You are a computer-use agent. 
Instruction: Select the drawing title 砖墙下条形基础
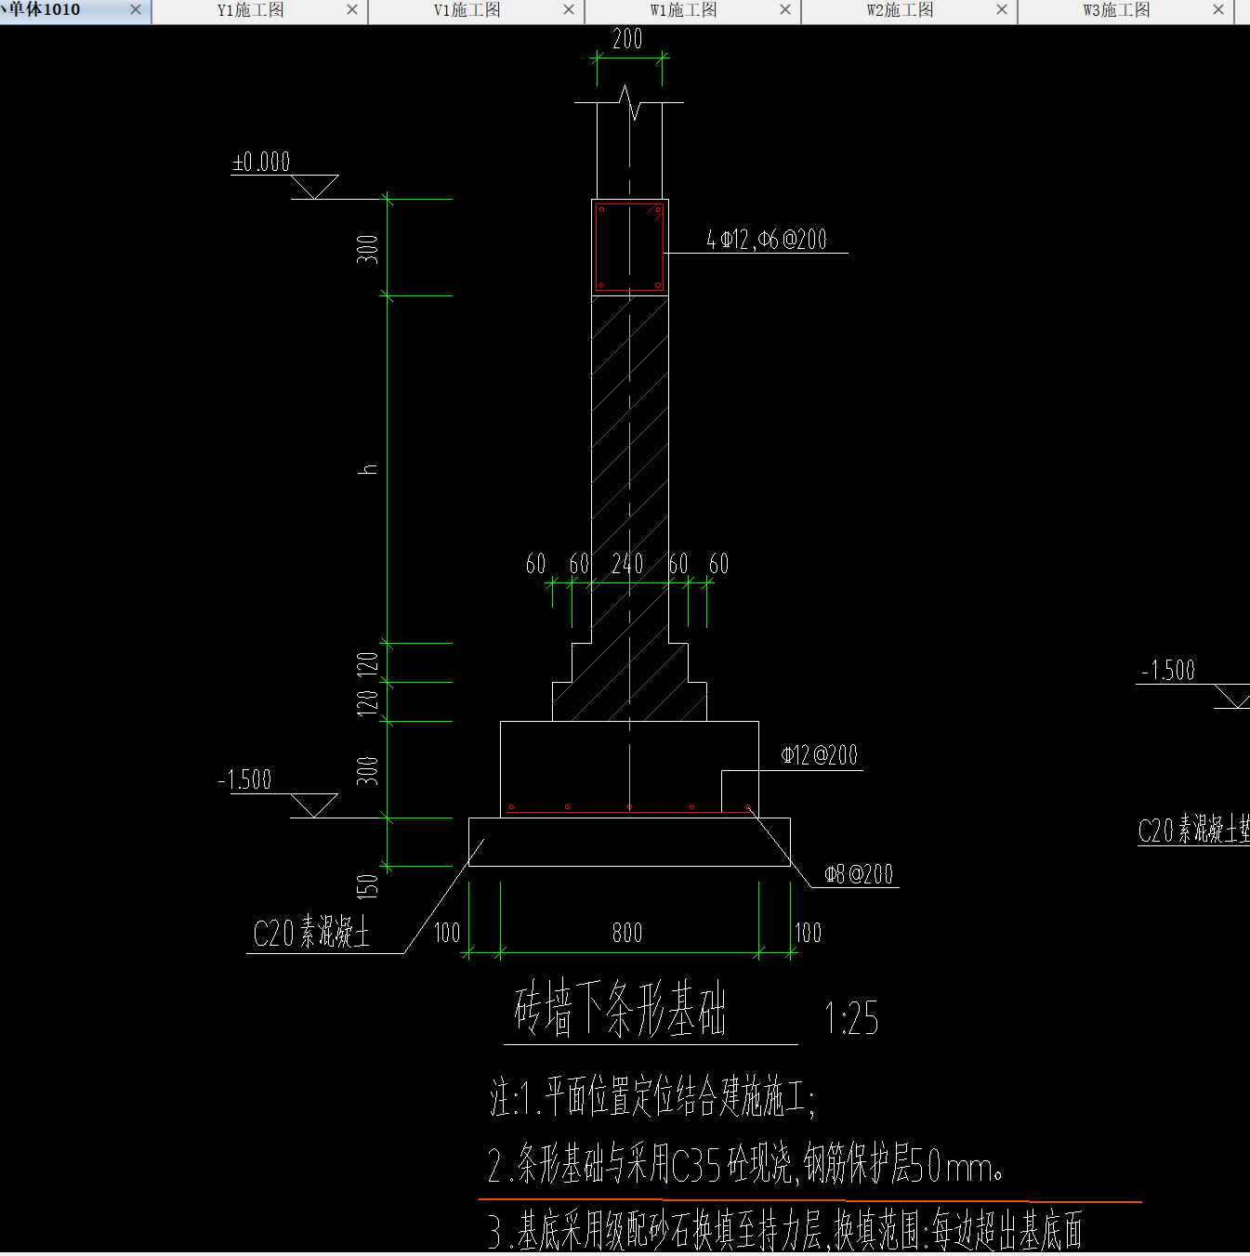[x=620, y=1010]
